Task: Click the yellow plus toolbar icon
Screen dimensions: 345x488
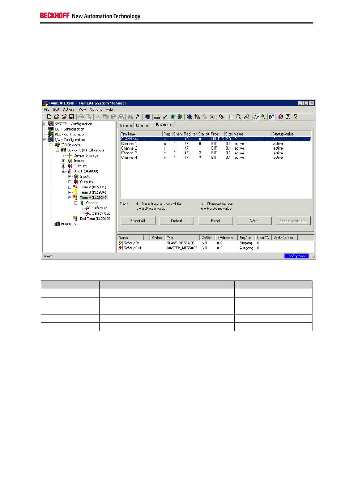Action: coord(221,117)
